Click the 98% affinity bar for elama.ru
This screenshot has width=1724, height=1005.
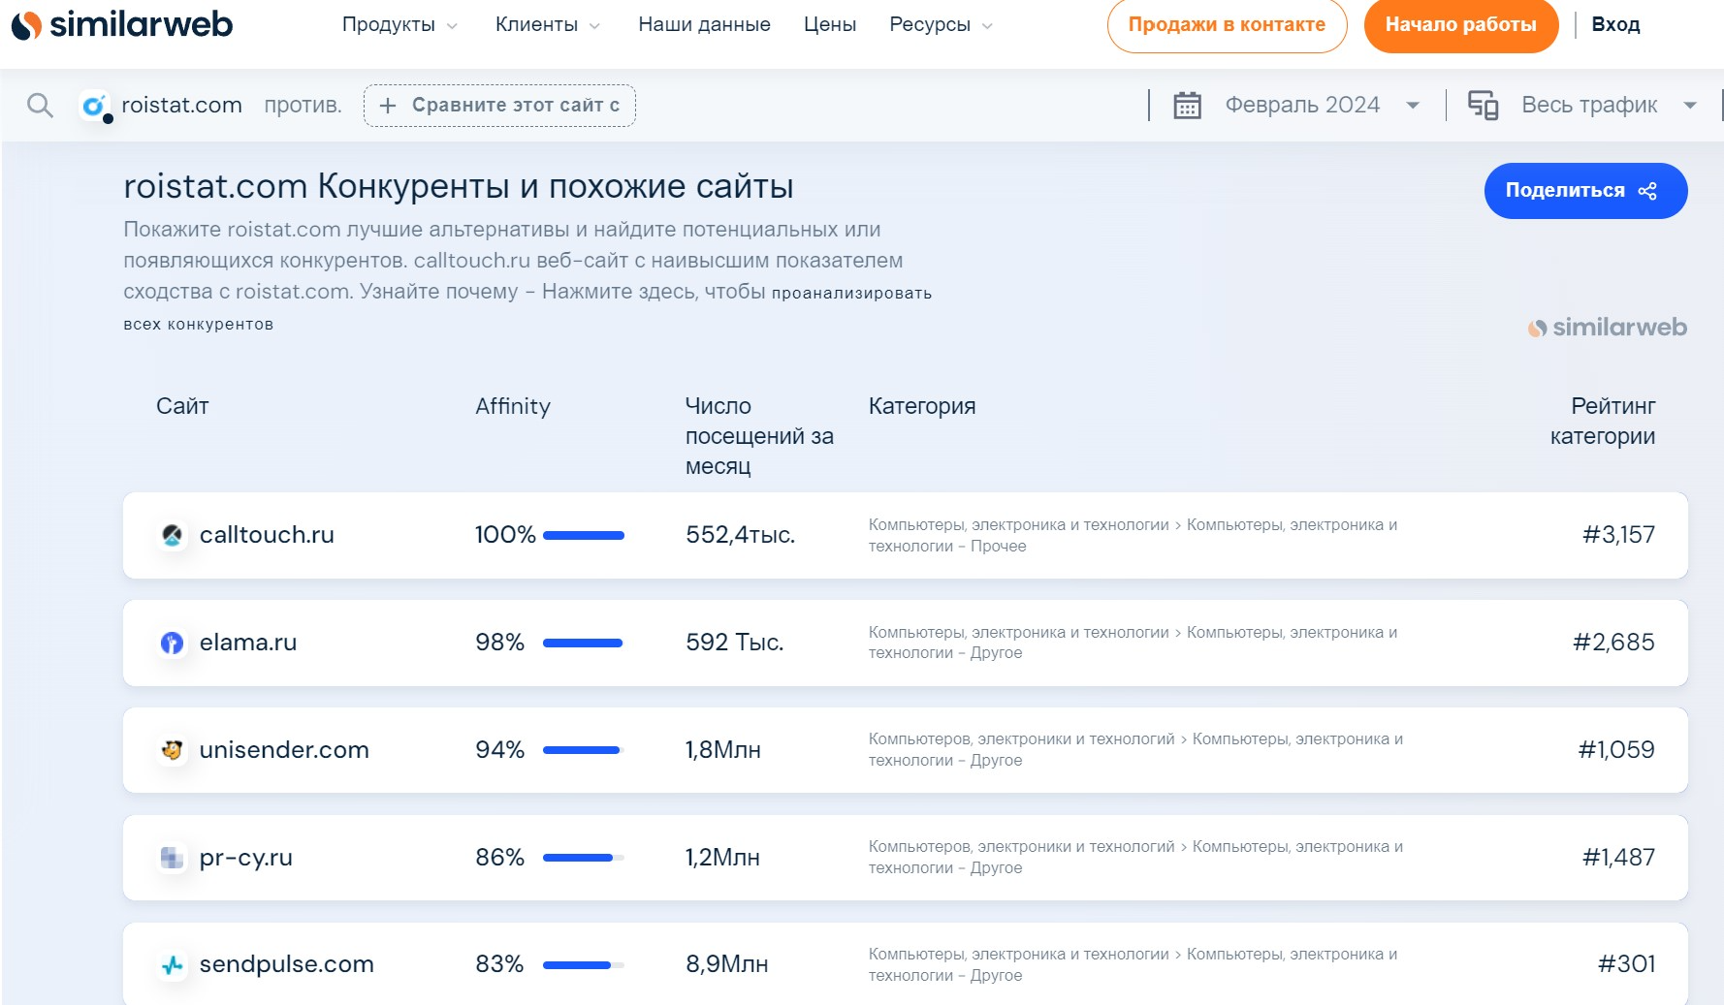pos(584,643)
